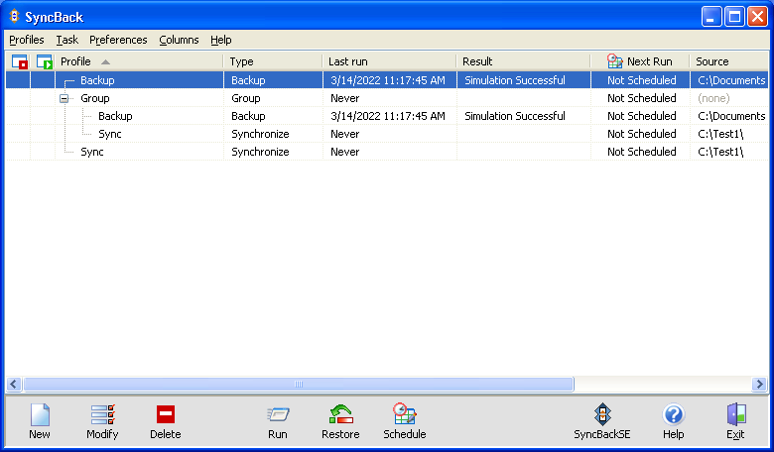Click Never in the Group row
774x452 pixels.
coord(345,98)
